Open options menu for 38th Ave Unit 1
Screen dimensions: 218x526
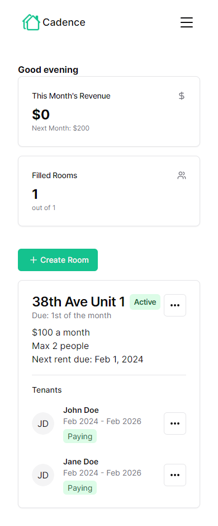(x=175, y=305)
